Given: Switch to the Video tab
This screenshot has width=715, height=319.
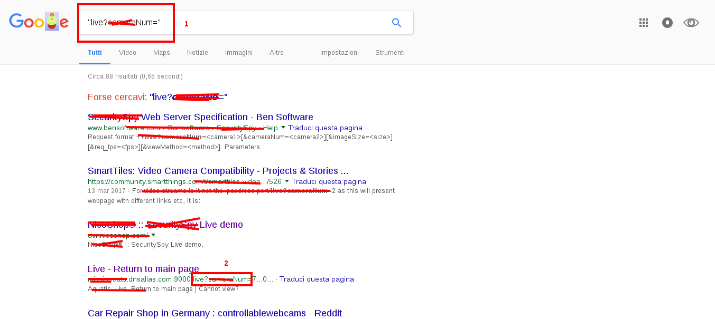Looking at the screenshot, I should click(x=127, y=53).
